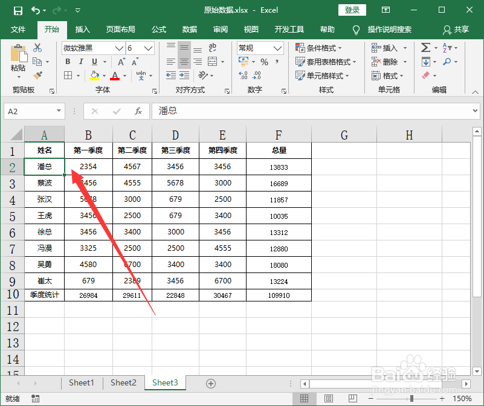Open Conditional Formatting menu
Screen dimensions: 484x406
pos(318,48)
